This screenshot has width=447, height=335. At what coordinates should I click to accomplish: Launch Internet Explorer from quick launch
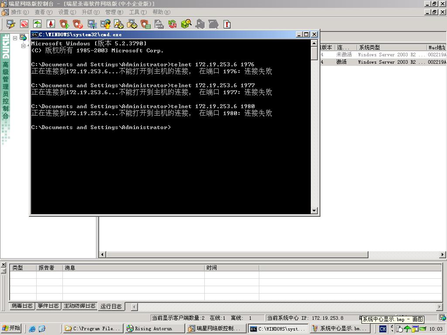coord(32,329)
